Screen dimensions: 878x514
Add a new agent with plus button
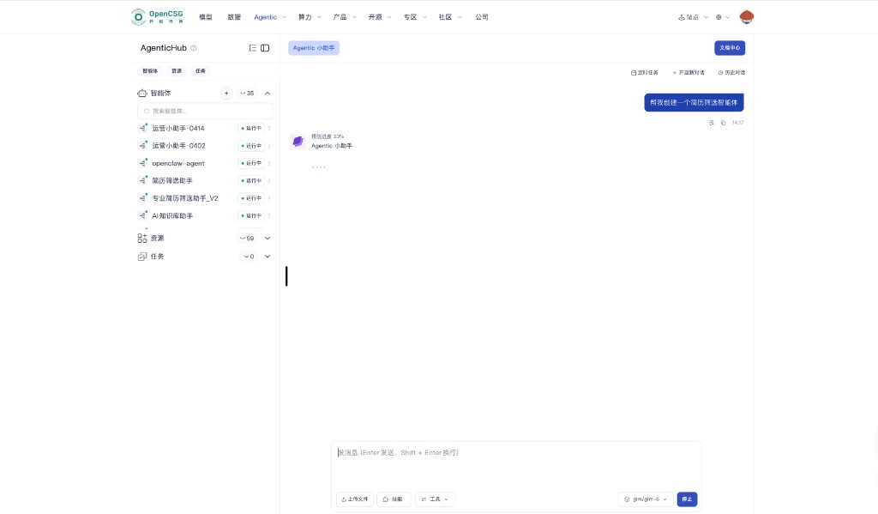226,93
